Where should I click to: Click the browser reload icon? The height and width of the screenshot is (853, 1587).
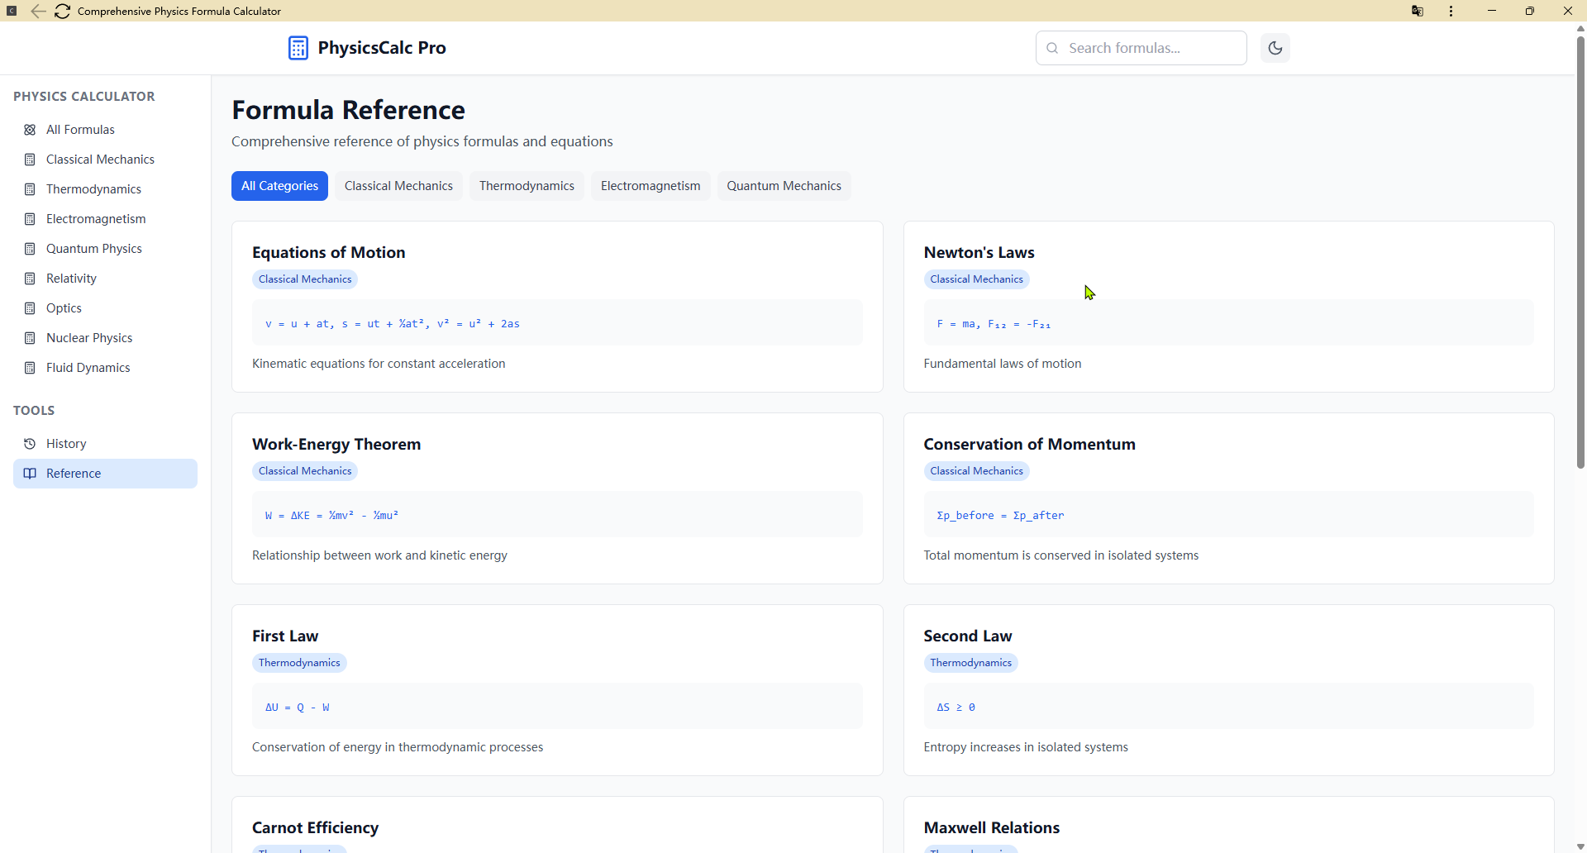[62, 11]
